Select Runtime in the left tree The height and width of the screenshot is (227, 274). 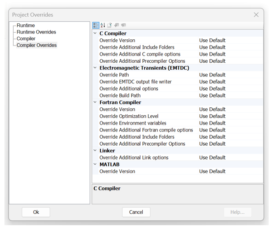coord(26,26)
